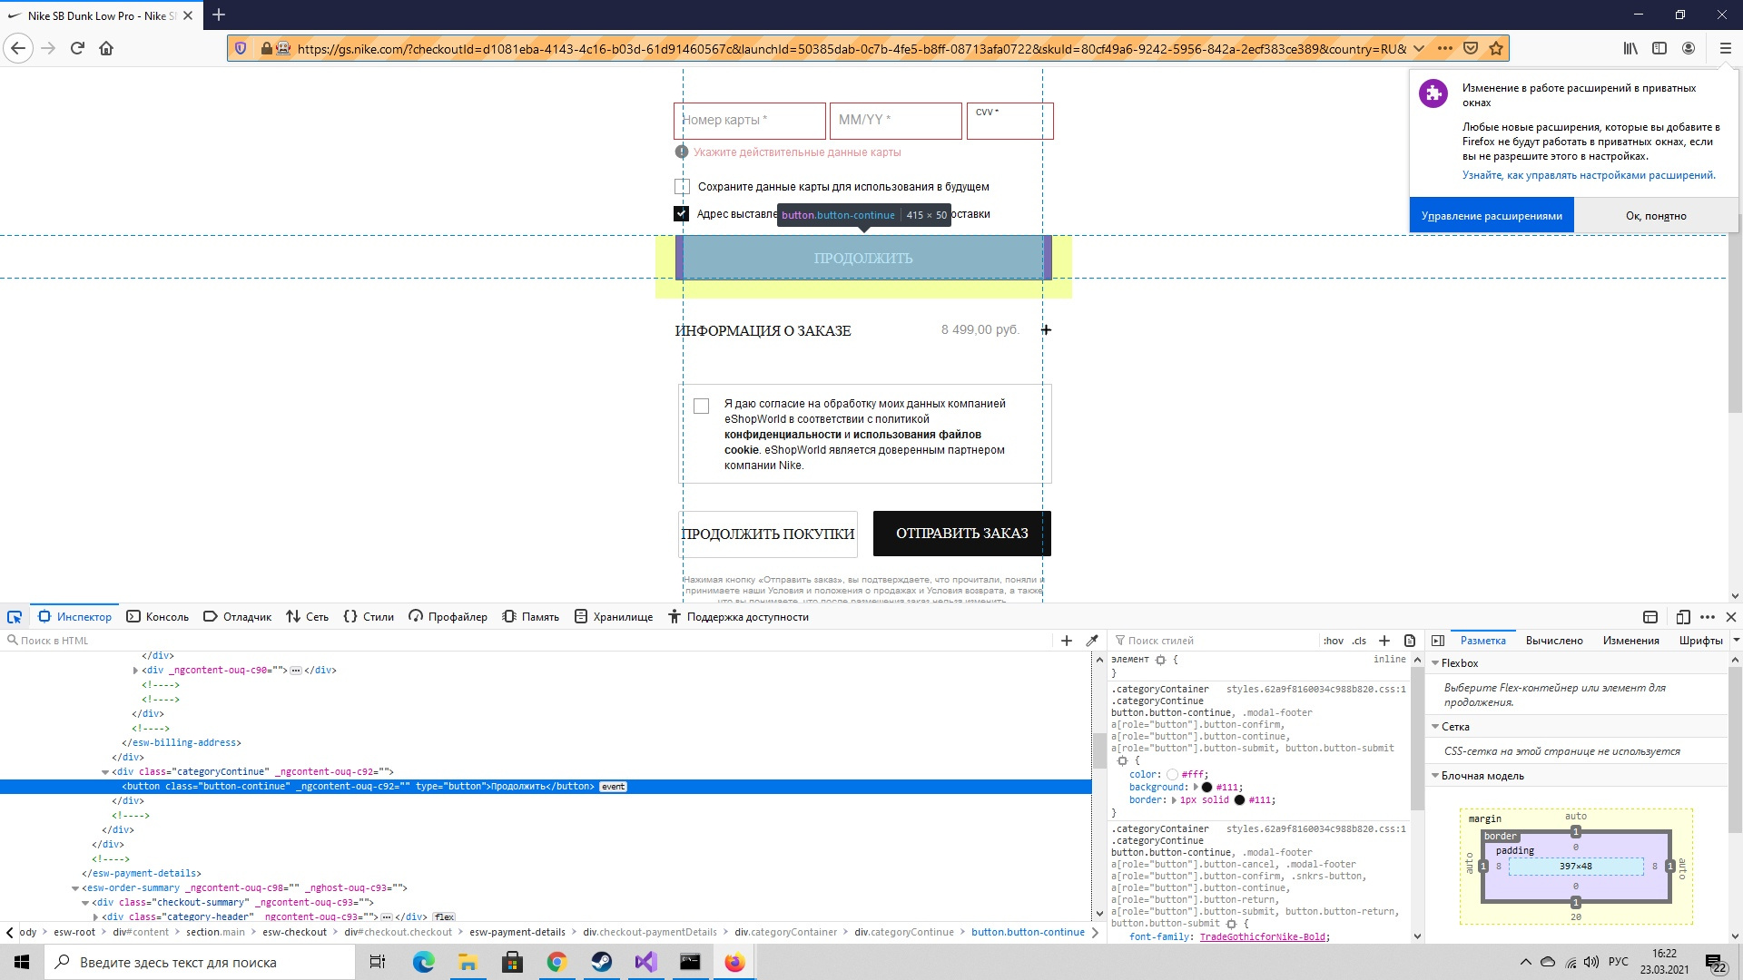Uncheck billing address matches delivery checkbox

[682, 214]
